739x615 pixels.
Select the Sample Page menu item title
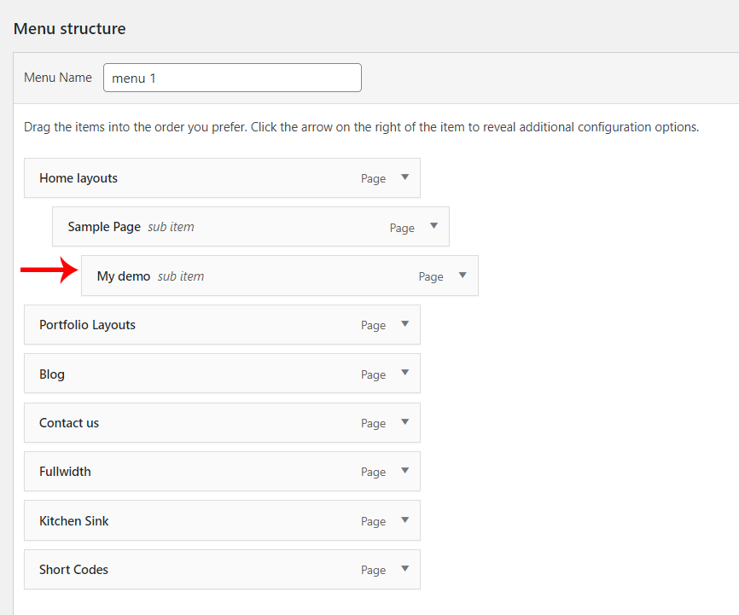click(x=104, y=227)
